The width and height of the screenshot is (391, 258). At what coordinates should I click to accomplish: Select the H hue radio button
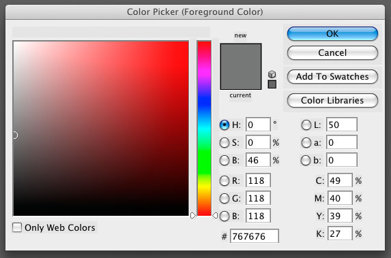pyautogui.click(x=225, y=125)
